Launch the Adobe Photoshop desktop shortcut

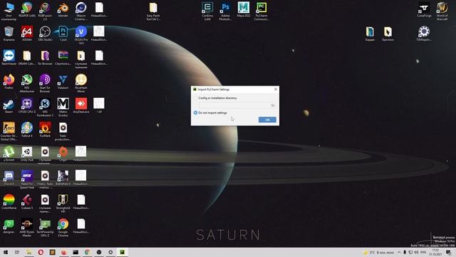(225, 11)
